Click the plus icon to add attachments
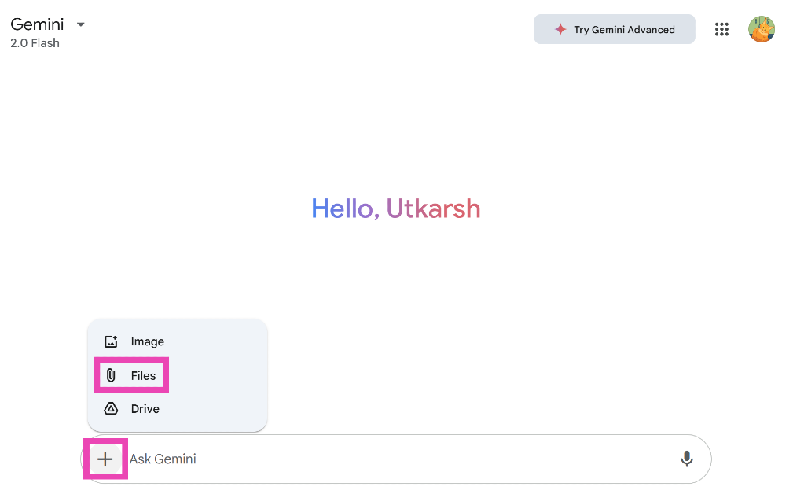Screen dimensions: 793x494 tap(105, 459)
